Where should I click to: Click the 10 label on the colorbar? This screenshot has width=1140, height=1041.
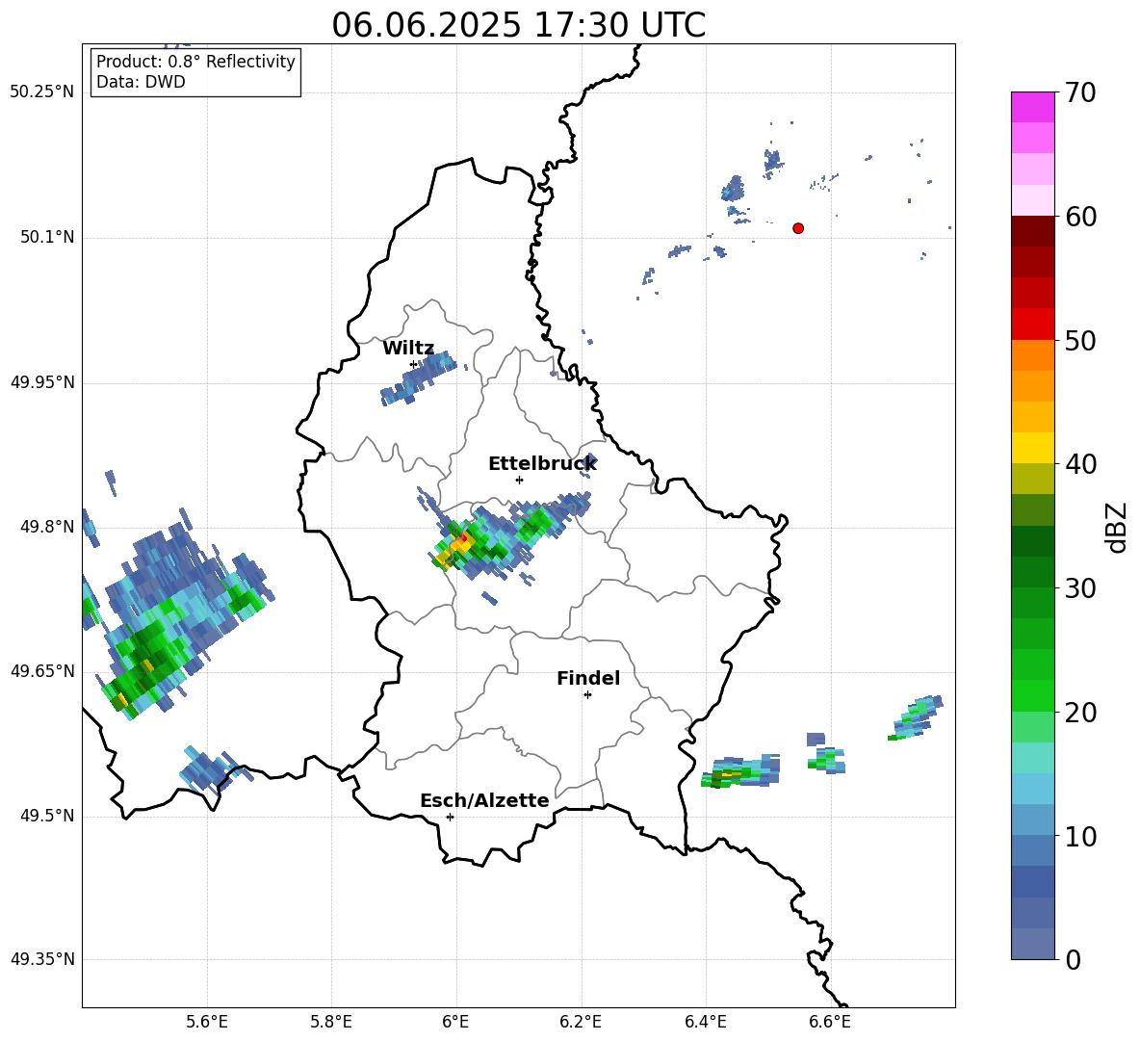click(x=1080, y=836)
